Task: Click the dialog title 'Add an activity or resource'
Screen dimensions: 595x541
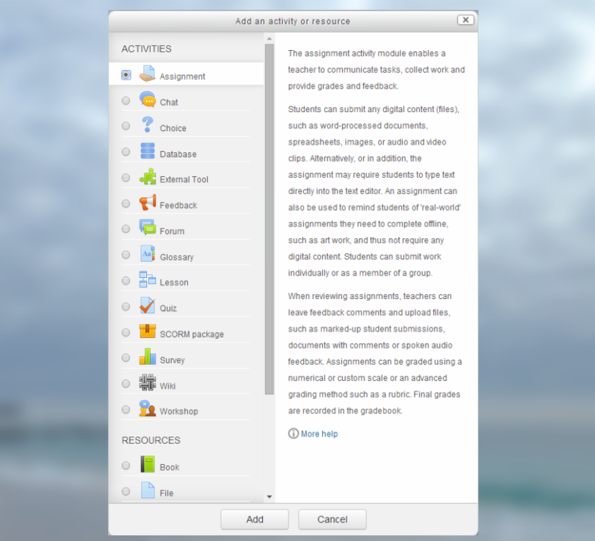Action: [293, 21]
